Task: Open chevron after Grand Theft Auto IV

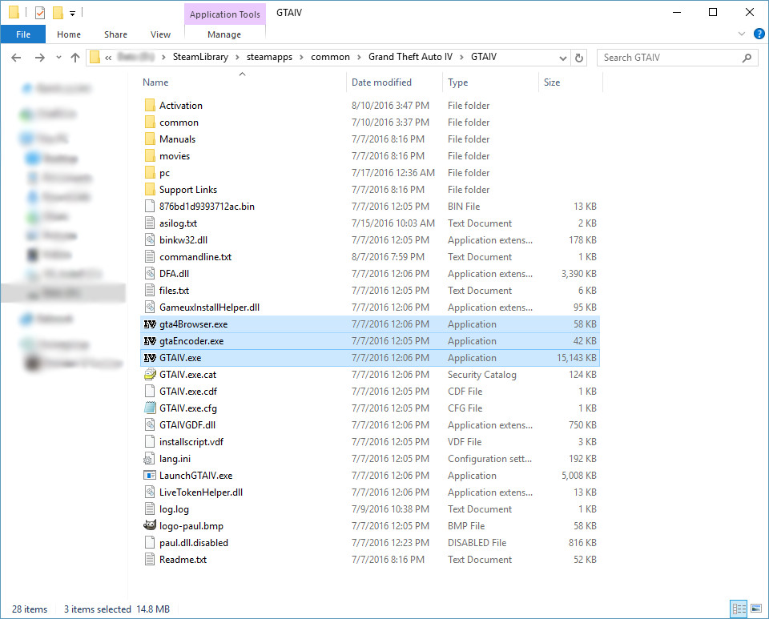Action: (x=461, y=58)
